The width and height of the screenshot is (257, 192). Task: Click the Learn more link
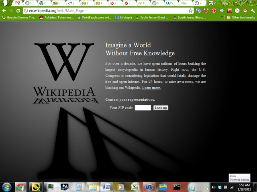click(x=151, y=88)
